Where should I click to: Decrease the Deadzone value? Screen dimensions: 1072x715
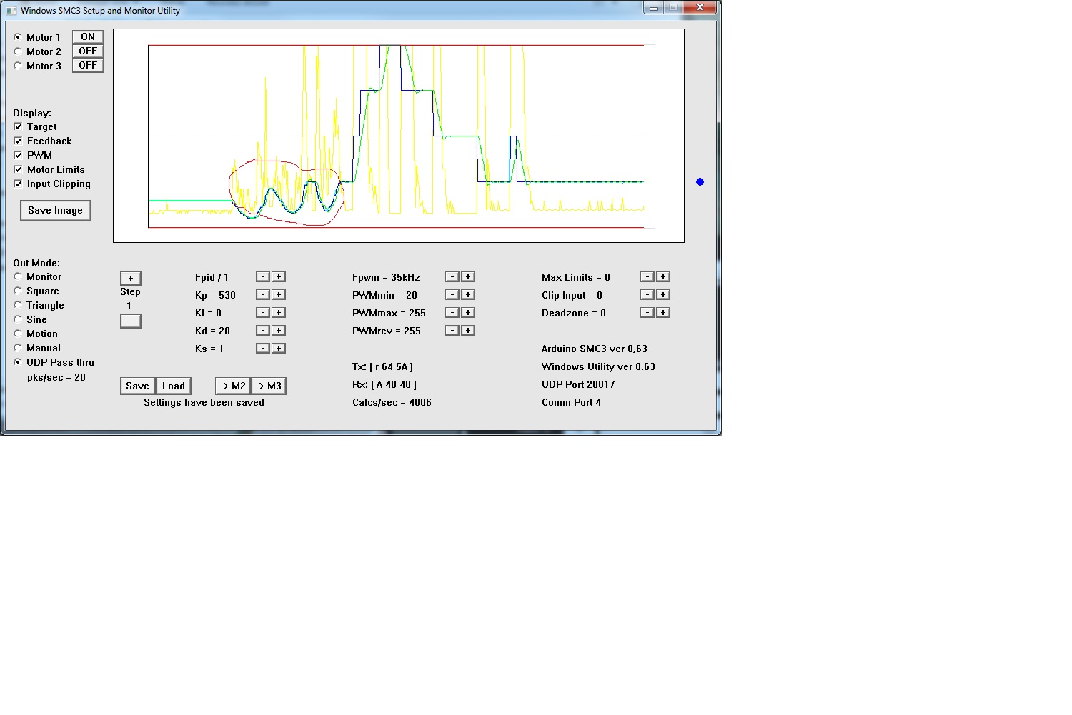coord(647,313)
